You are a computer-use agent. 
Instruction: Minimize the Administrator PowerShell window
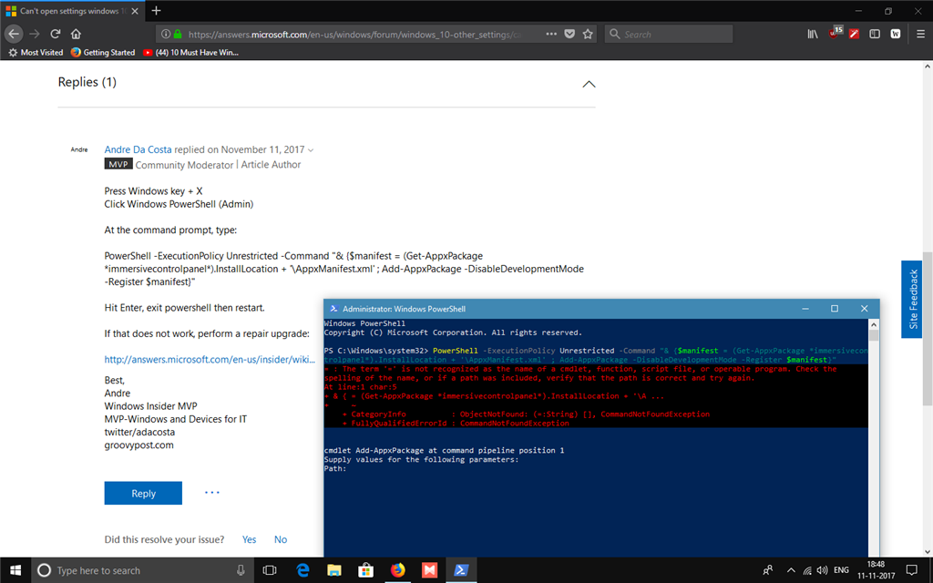click(x=805, y=308)
